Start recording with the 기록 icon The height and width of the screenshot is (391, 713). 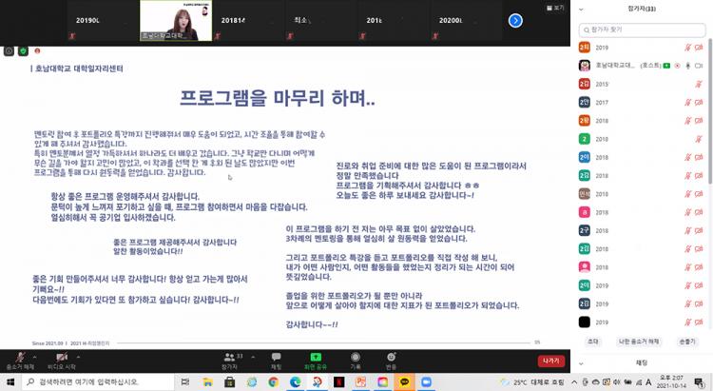tap(355, 358)
